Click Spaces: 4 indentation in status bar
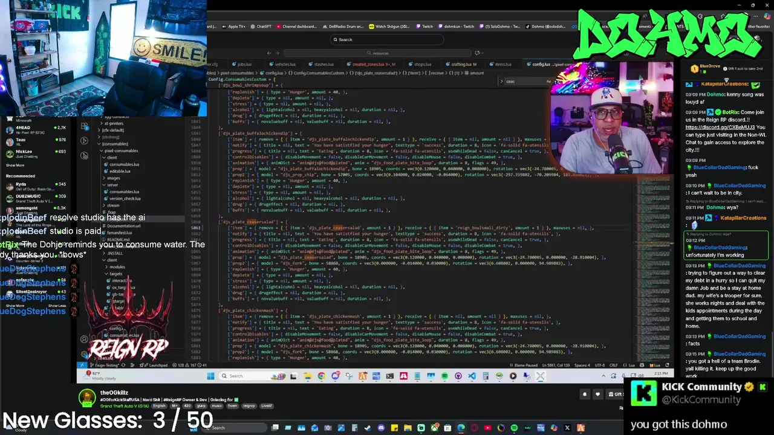 (x=582, y=365)
